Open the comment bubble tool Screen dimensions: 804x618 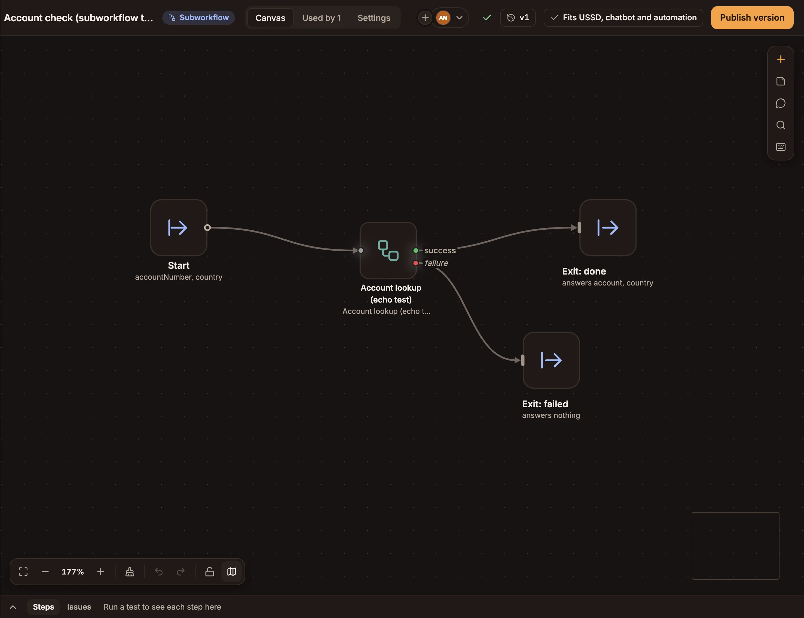780,103
